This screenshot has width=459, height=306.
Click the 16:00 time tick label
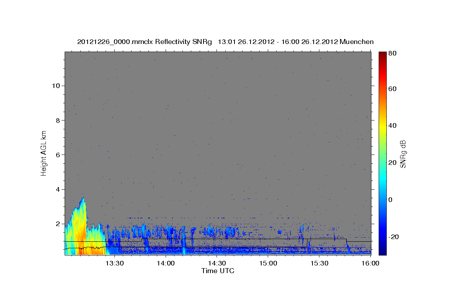point(370,264)
